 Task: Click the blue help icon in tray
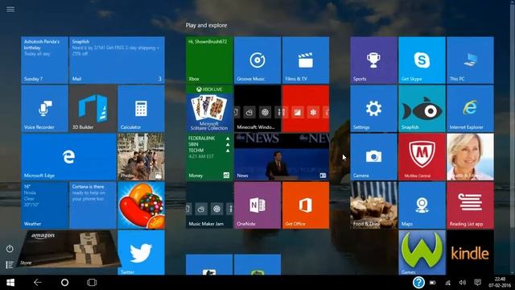click(418, 283)
